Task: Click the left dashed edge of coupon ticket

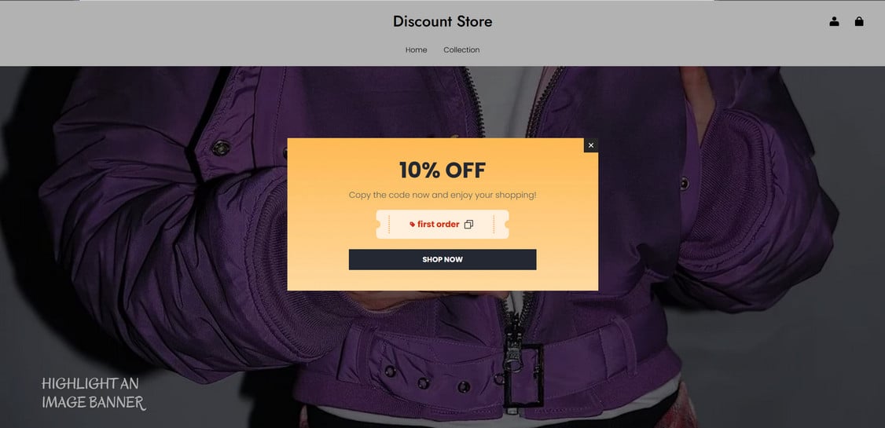Action: coord(389,225)
